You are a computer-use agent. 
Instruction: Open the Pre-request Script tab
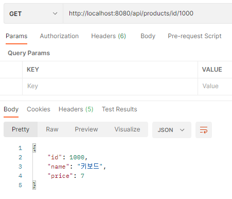click(194, 36)
